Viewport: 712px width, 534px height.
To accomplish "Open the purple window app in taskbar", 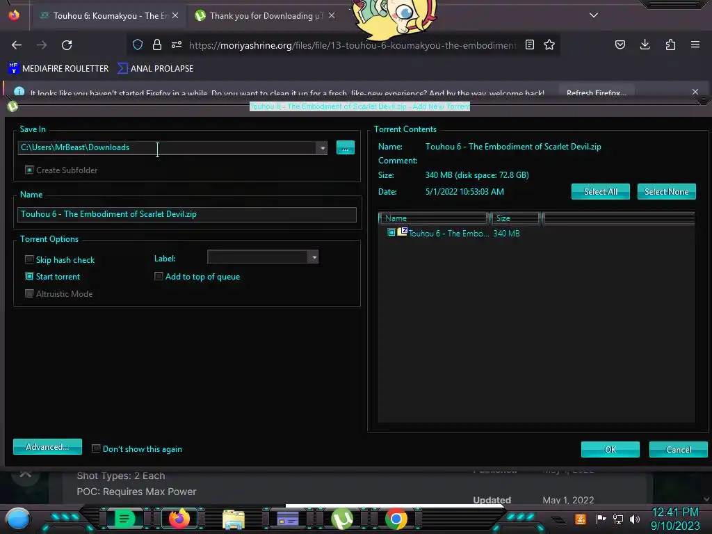I will [288, 519].
